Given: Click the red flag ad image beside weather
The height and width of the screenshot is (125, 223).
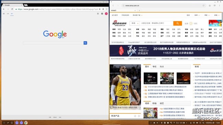Looking at the screenshot, I should 215,23.
